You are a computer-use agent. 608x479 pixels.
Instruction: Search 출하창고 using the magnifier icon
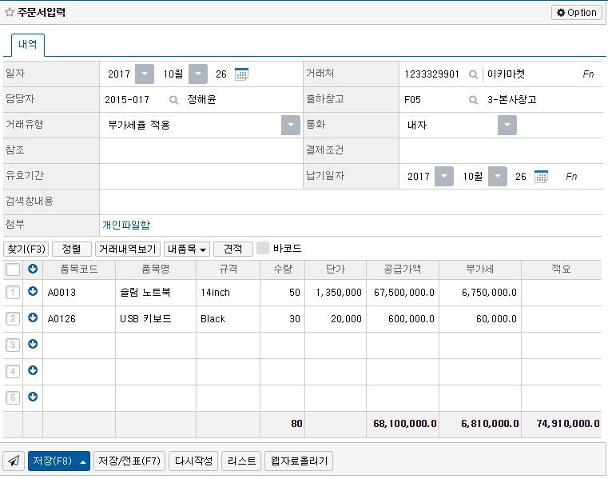click(x=473, y=100)
